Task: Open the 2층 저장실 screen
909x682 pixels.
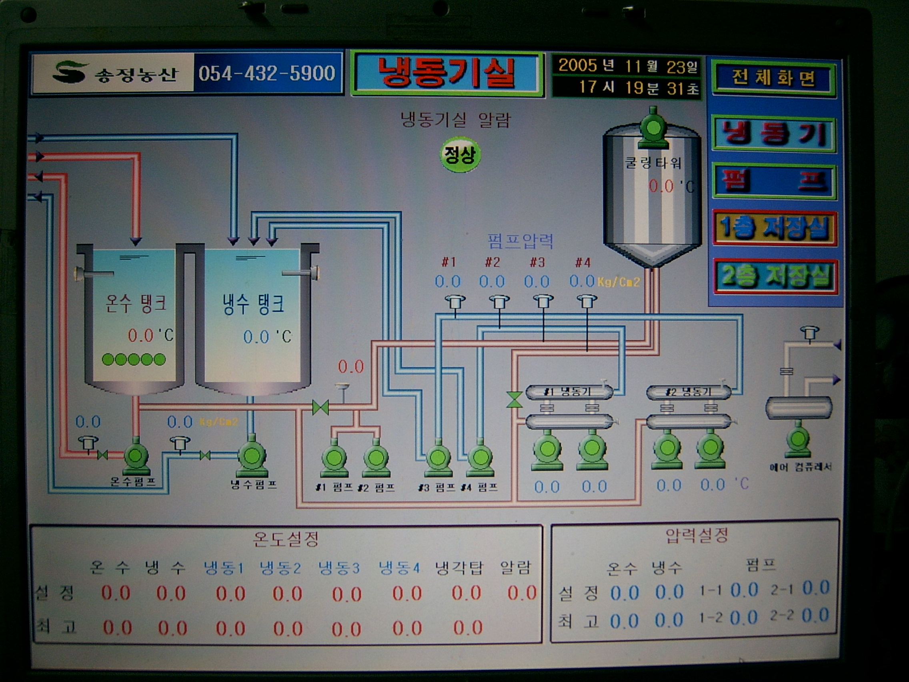Action: pyautogui.click(x=775, y=276)
